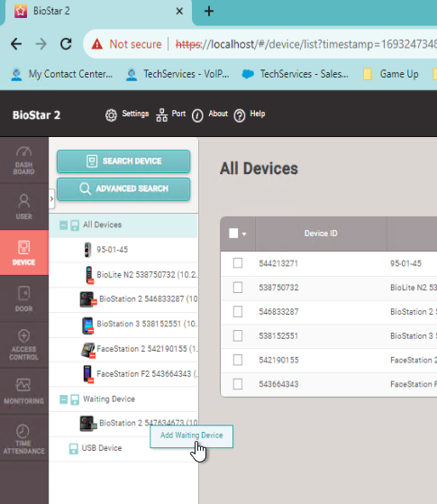The image size is (437, 504).
Task: Open the Door sidebar section
Action: click(24, 299)
